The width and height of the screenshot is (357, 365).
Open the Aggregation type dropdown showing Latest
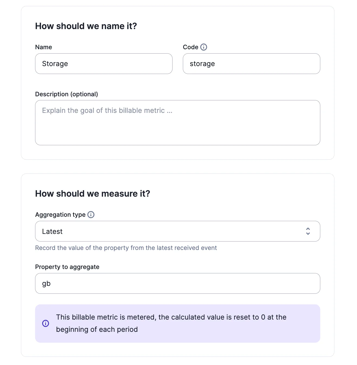point(177,231)
